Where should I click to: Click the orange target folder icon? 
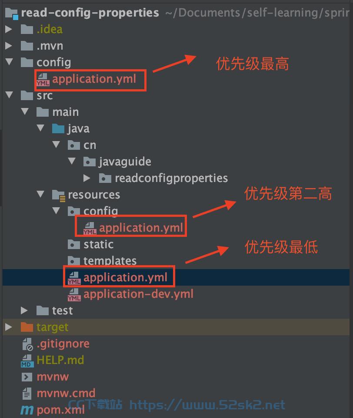coord(27,327)
